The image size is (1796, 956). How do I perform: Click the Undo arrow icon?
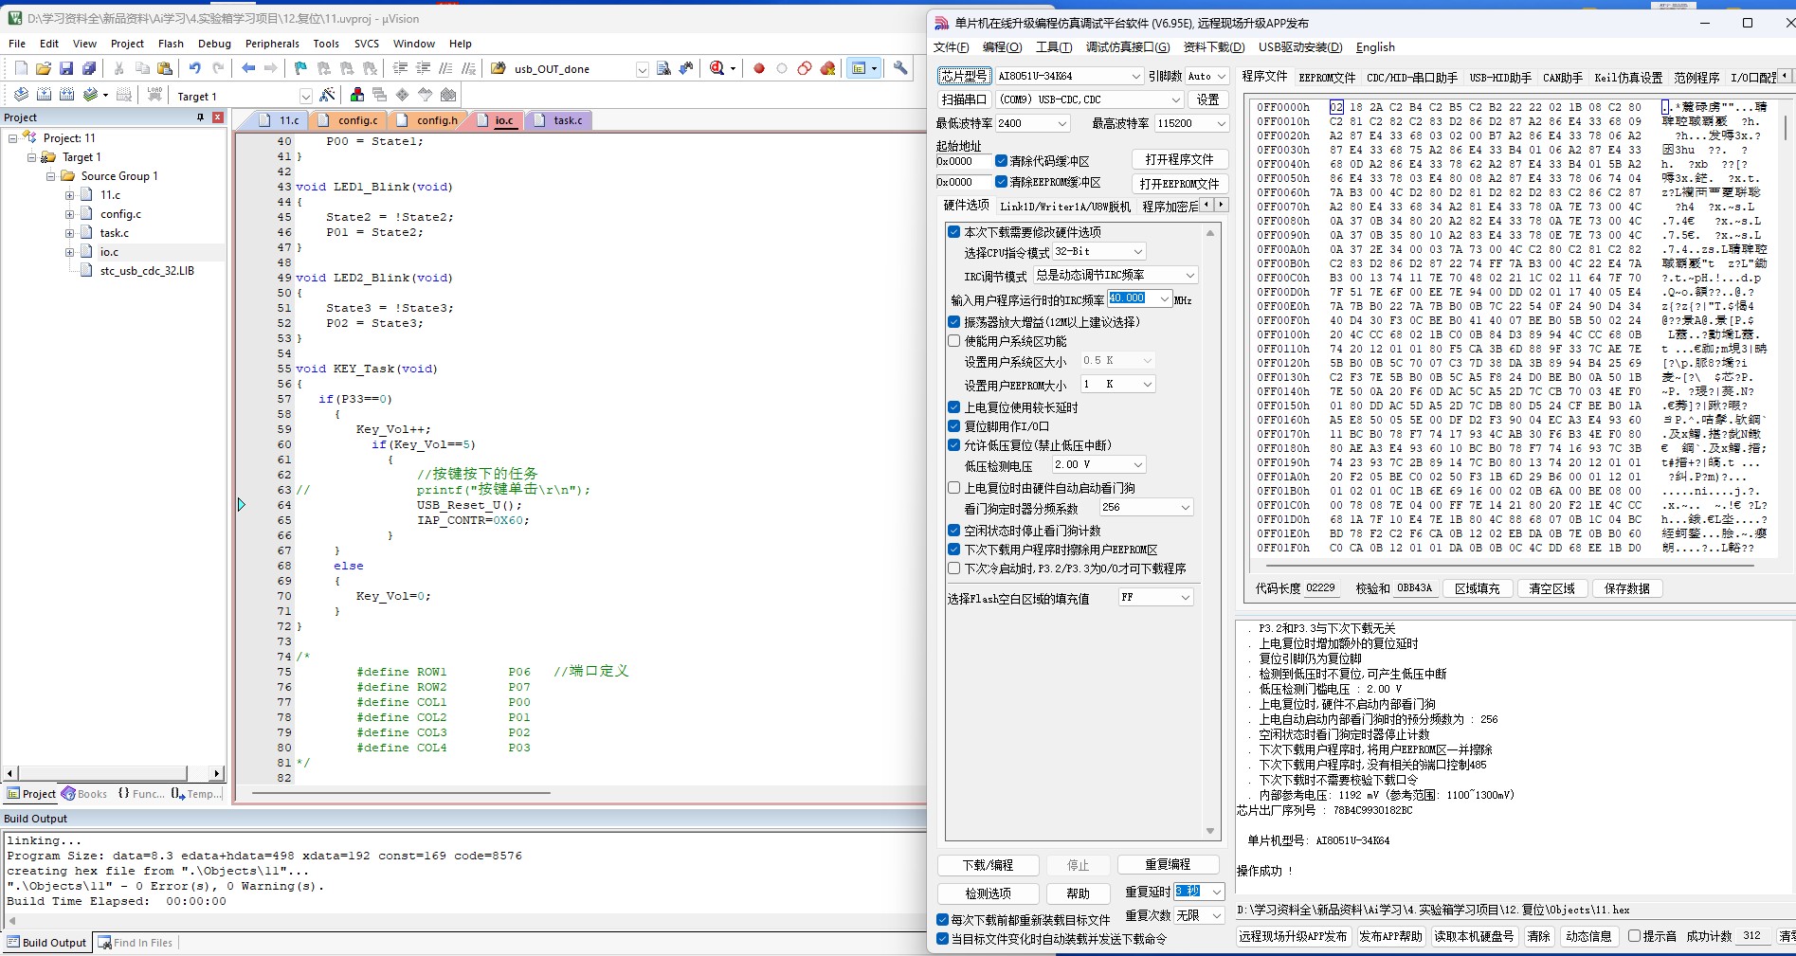pos(194,68)
